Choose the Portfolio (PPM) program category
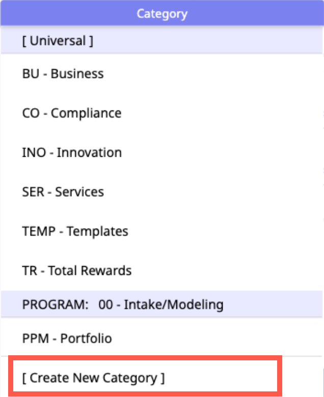Screen dimensions: 324x397 click(67, 338)
